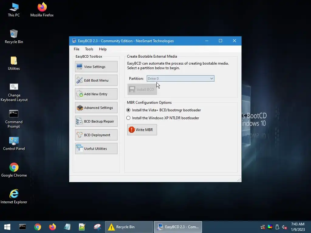The image size is (311, 233).
Task: Open This PC desktop icon
Action: coord(14,10)
